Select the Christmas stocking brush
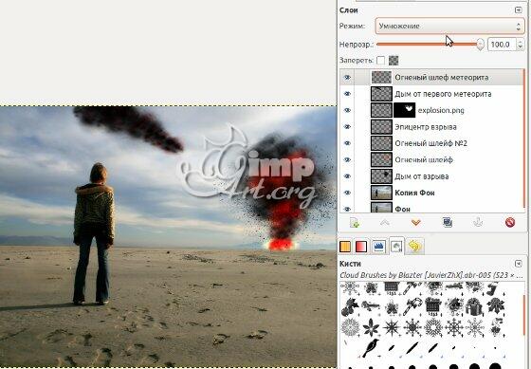This screenshot has width=531, height=369. pos(494,289)
